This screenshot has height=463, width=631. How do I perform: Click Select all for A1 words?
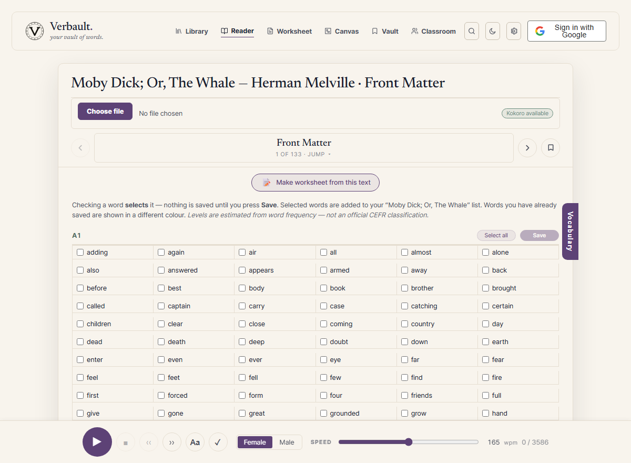coord(496,235)
